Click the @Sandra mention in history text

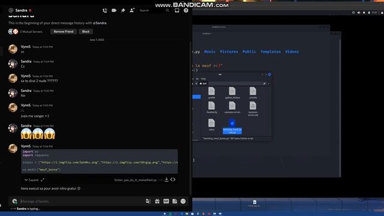pyautogui.click(x=100, y=23)
